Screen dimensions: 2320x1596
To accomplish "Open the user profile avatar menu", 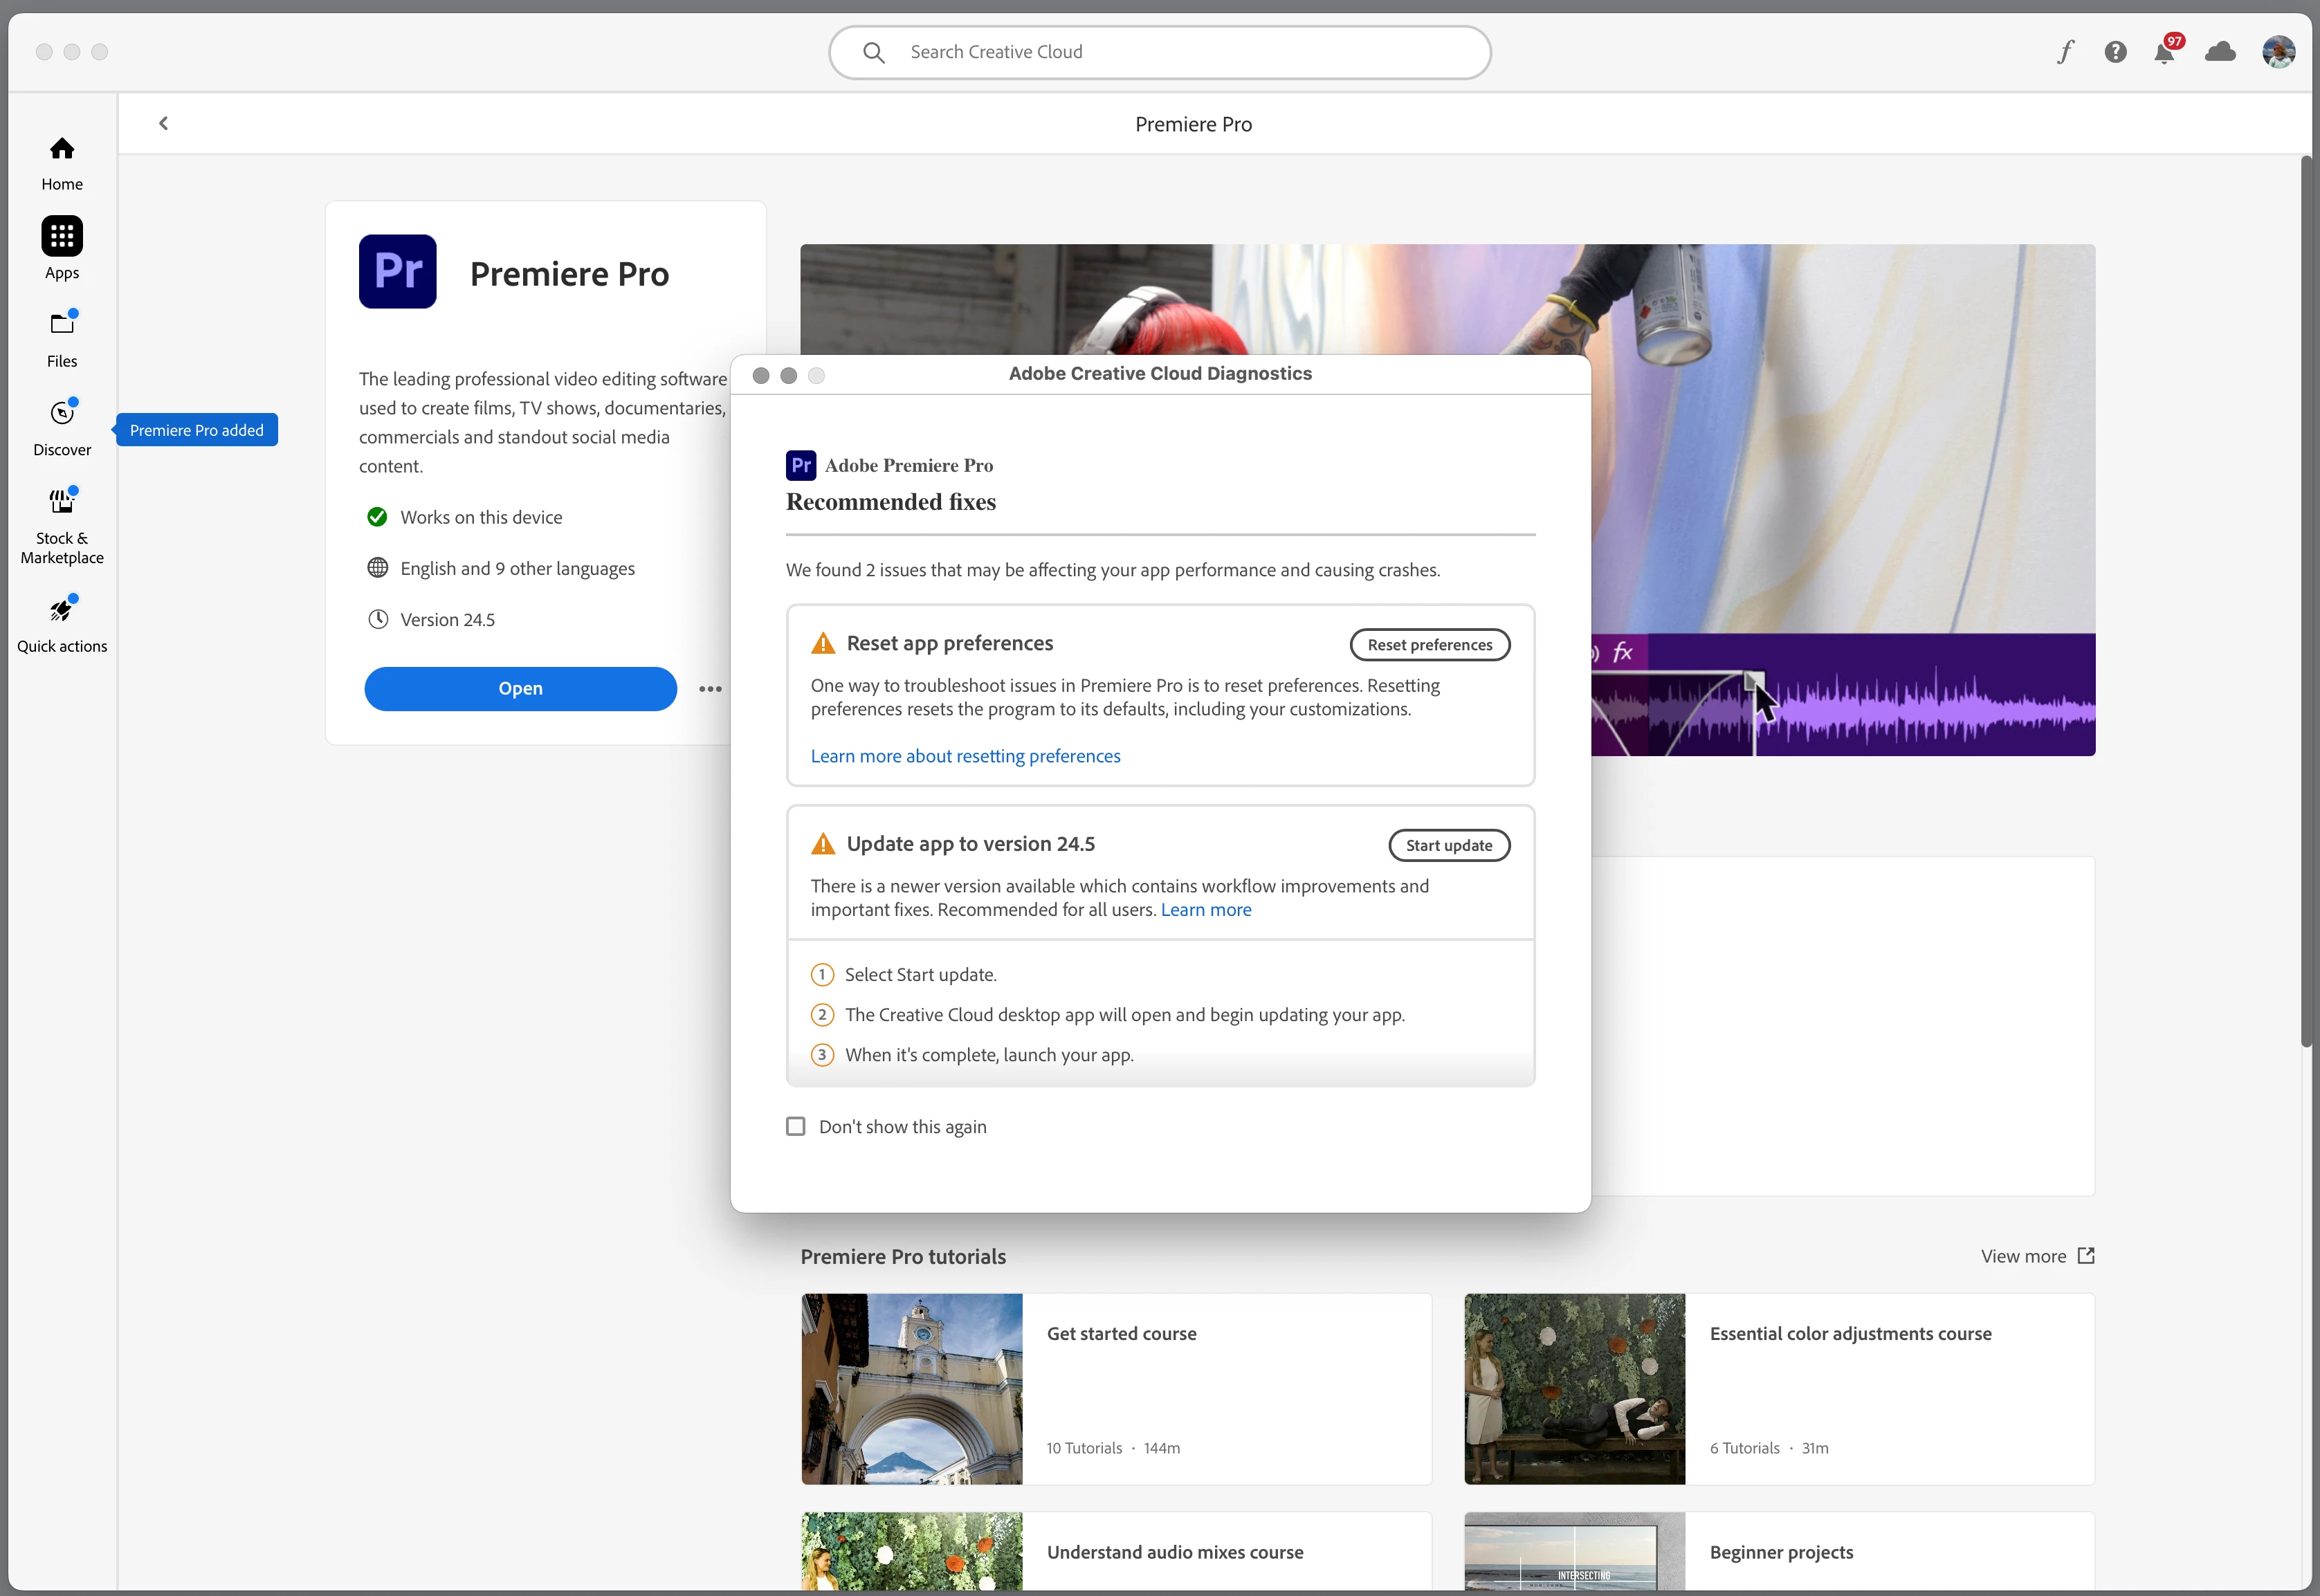I will (2278, 52).
